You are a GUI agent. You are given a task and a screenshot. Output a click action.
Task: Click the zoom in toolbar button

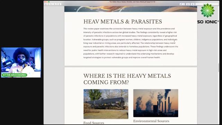pyautogui.click(x=55, y=4)
